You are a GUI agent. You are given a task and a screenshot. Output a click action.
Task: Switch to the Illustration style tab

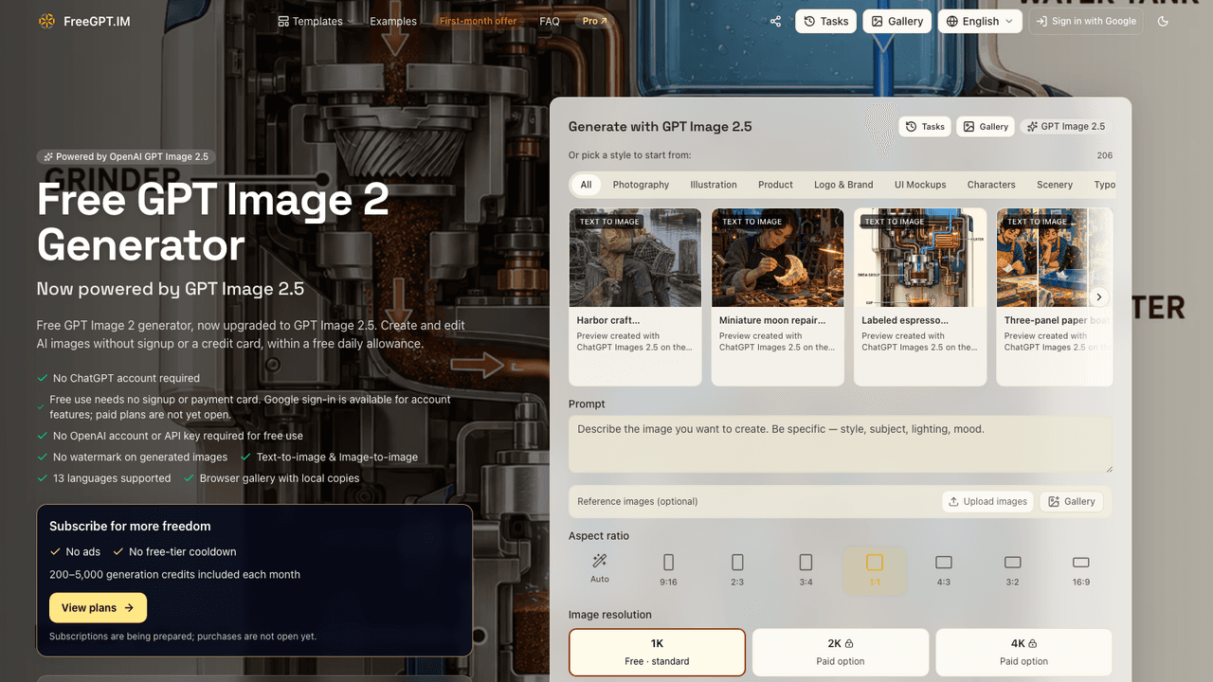(x=714, y=185)
